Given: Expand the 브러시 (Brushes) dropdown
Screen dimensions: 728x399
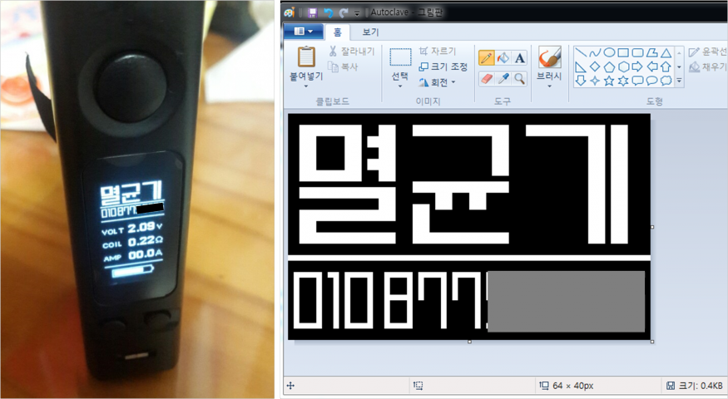Looking at the screenshot, I should pos(548,86).
